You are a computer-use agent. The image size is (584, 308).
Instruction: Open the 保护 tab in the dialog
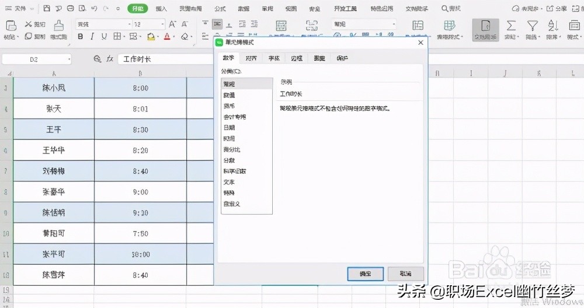coord(342,58)
